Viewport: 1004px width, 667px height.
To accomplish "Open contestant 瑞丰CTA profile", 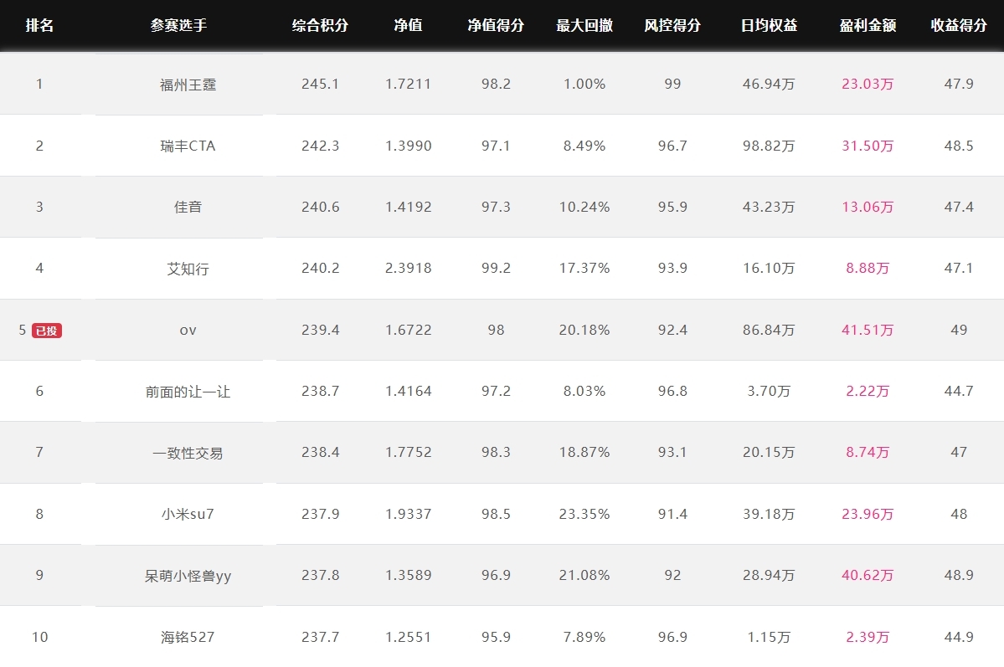I will click(x=188, y=146).
